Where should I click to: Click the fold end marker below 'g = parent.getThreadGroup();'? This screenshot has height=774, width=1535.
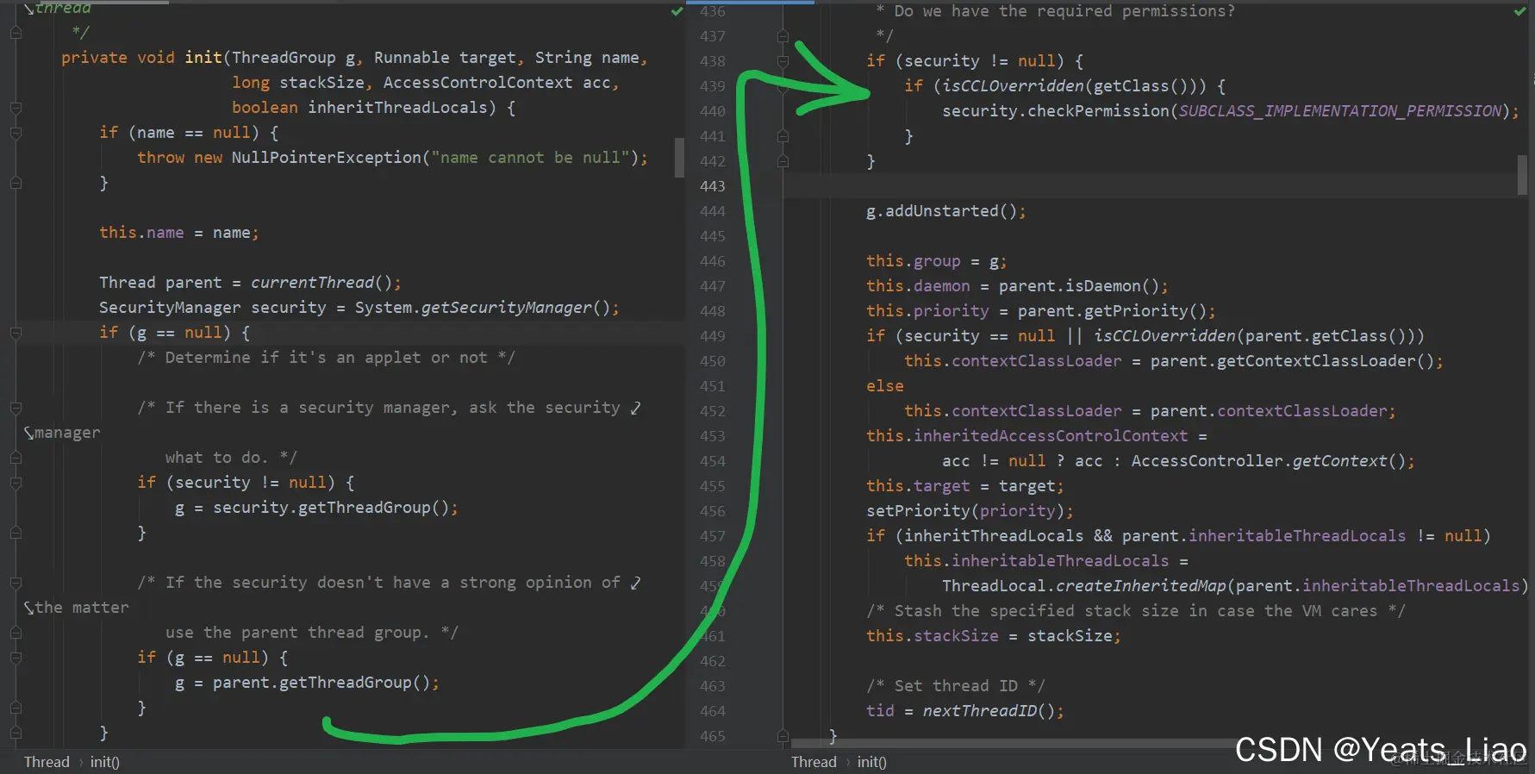[x=16, y=708]
